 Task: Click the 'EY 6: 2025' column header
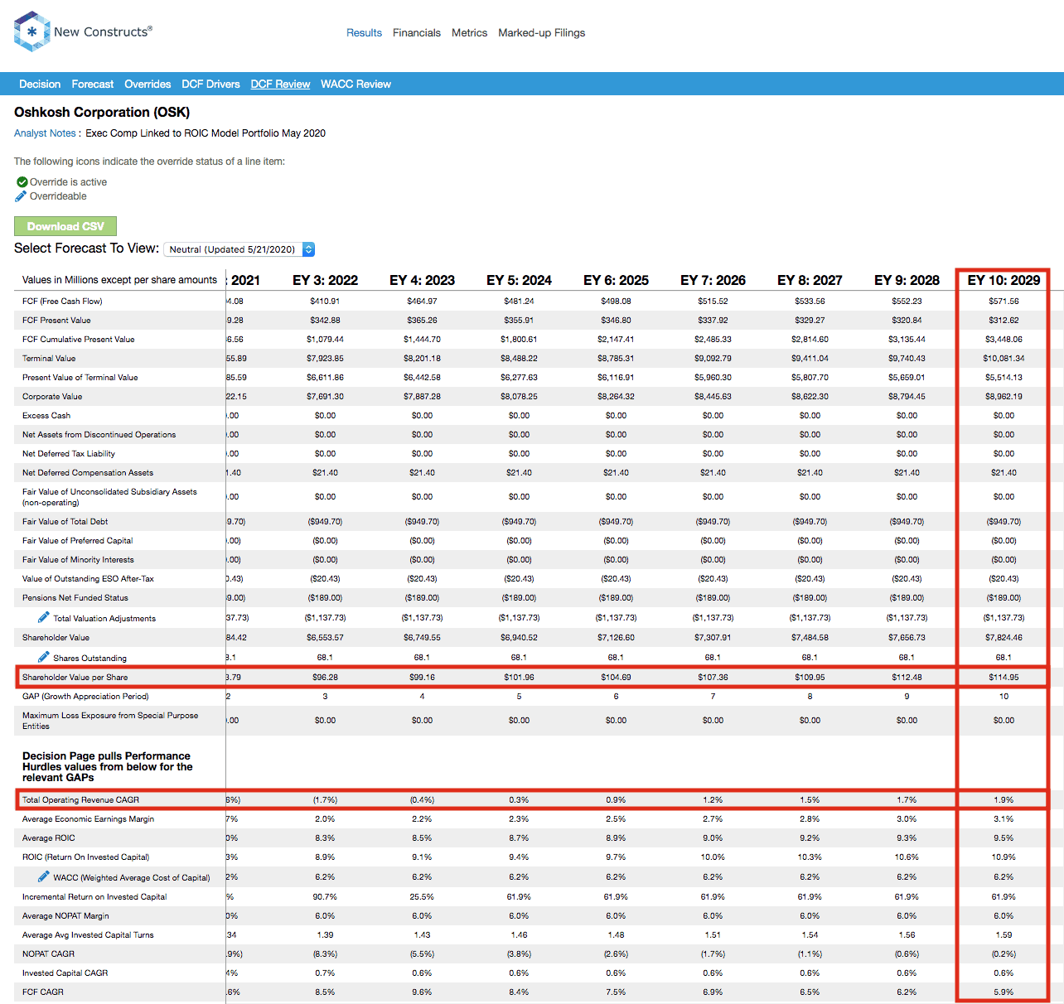[x=616, y=280]
